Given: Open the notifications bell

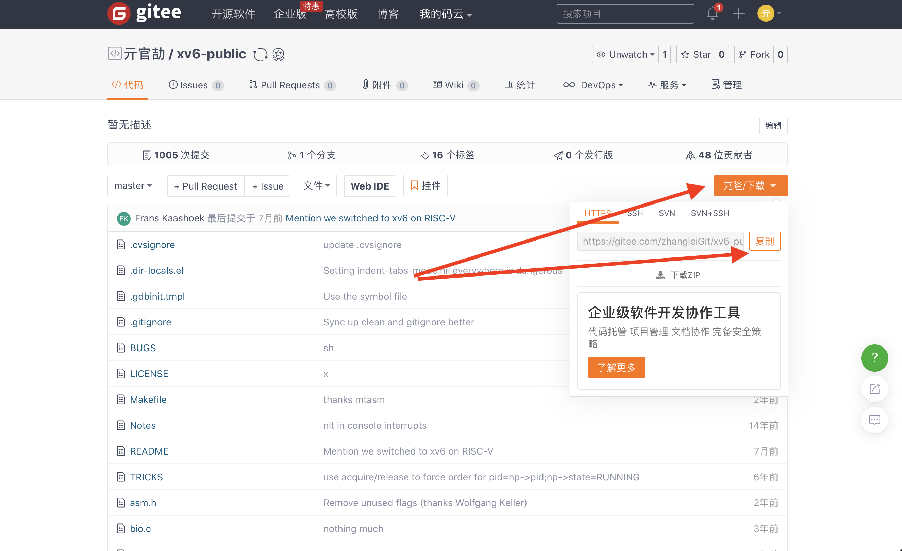Looking at the screenshot, I should pyautogui.click(x=712, y=14).
